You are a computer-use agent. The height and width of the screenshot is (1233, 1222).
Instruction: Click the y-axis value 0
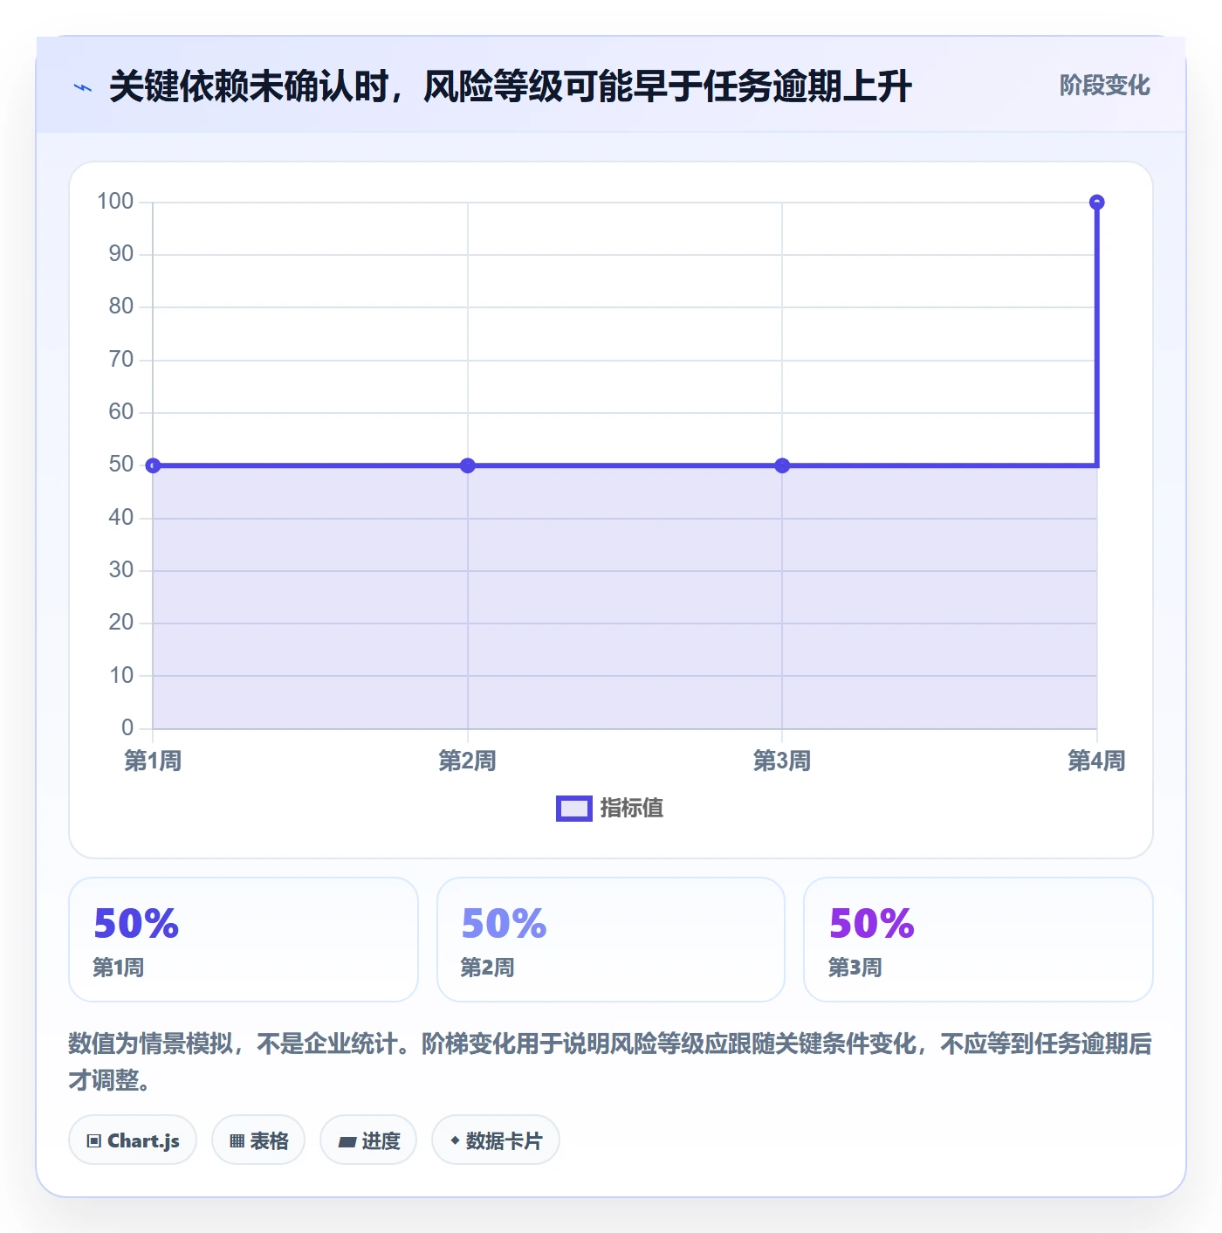[x=127, y=727]
